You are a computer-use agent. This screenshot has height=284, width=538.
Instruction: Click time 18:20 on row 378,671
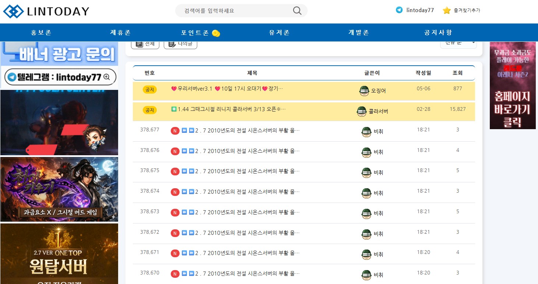click(424, 252)
